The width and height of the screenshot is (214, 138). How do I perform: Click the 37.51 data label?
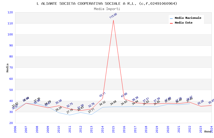click(x=146, y=100)
